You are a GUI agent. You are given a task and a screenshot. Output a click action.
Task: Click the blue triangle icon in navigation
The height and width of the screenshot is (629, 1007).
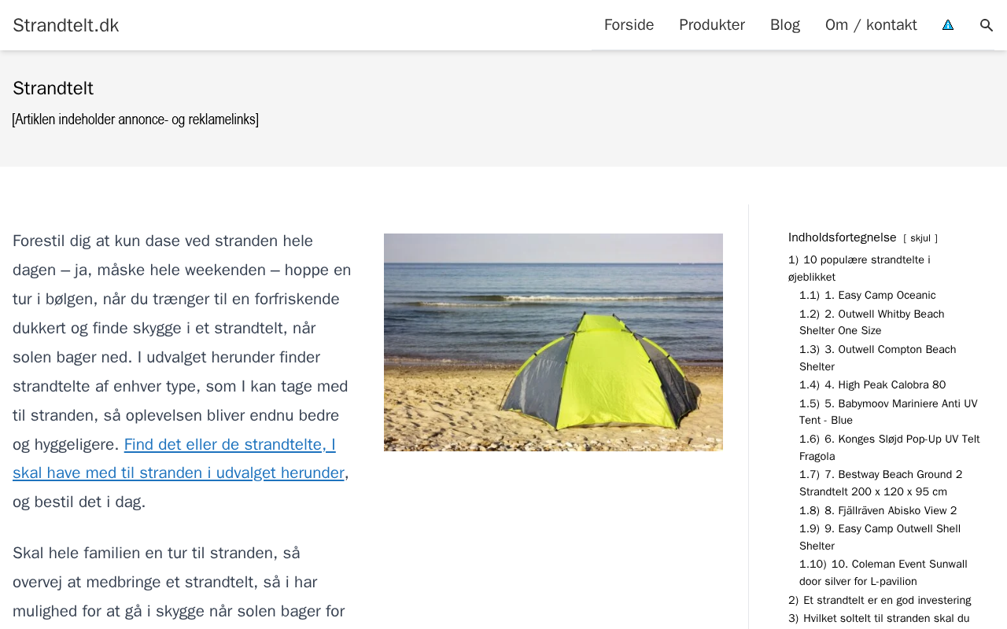click(948, 25)
